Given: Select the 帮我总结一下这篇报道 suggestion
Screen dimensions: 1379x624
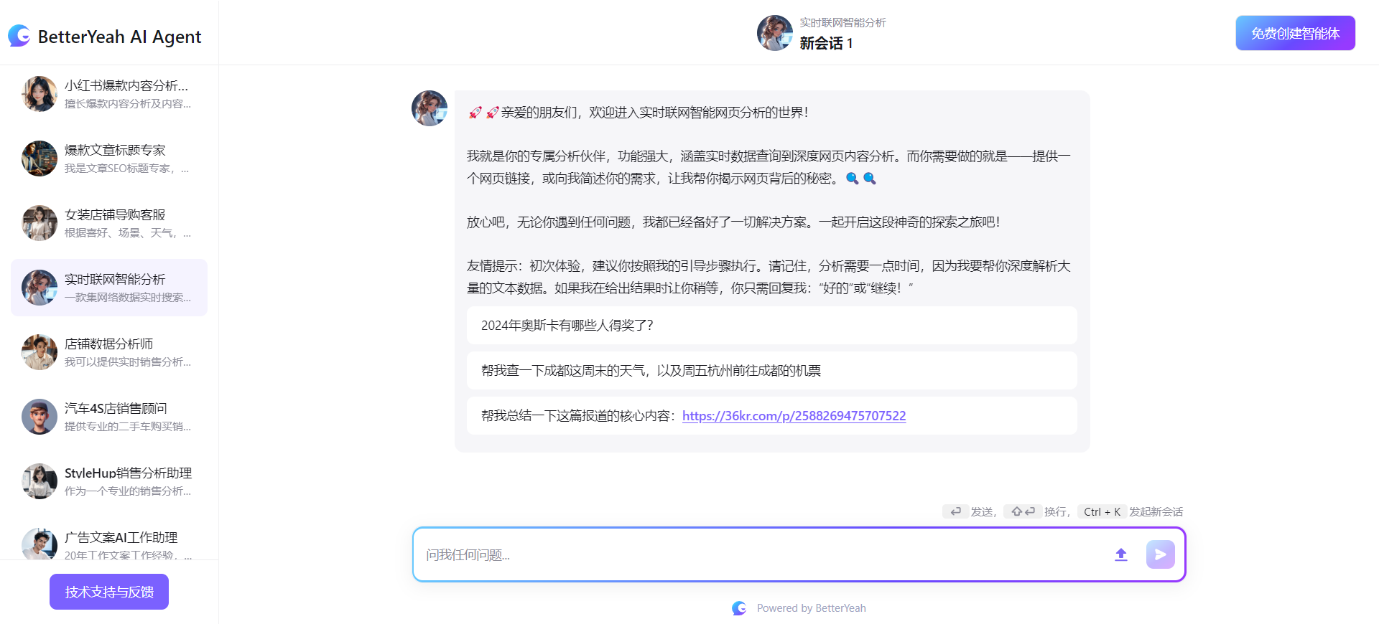Looking at the screenshot, I should click(x=771, y=415).
